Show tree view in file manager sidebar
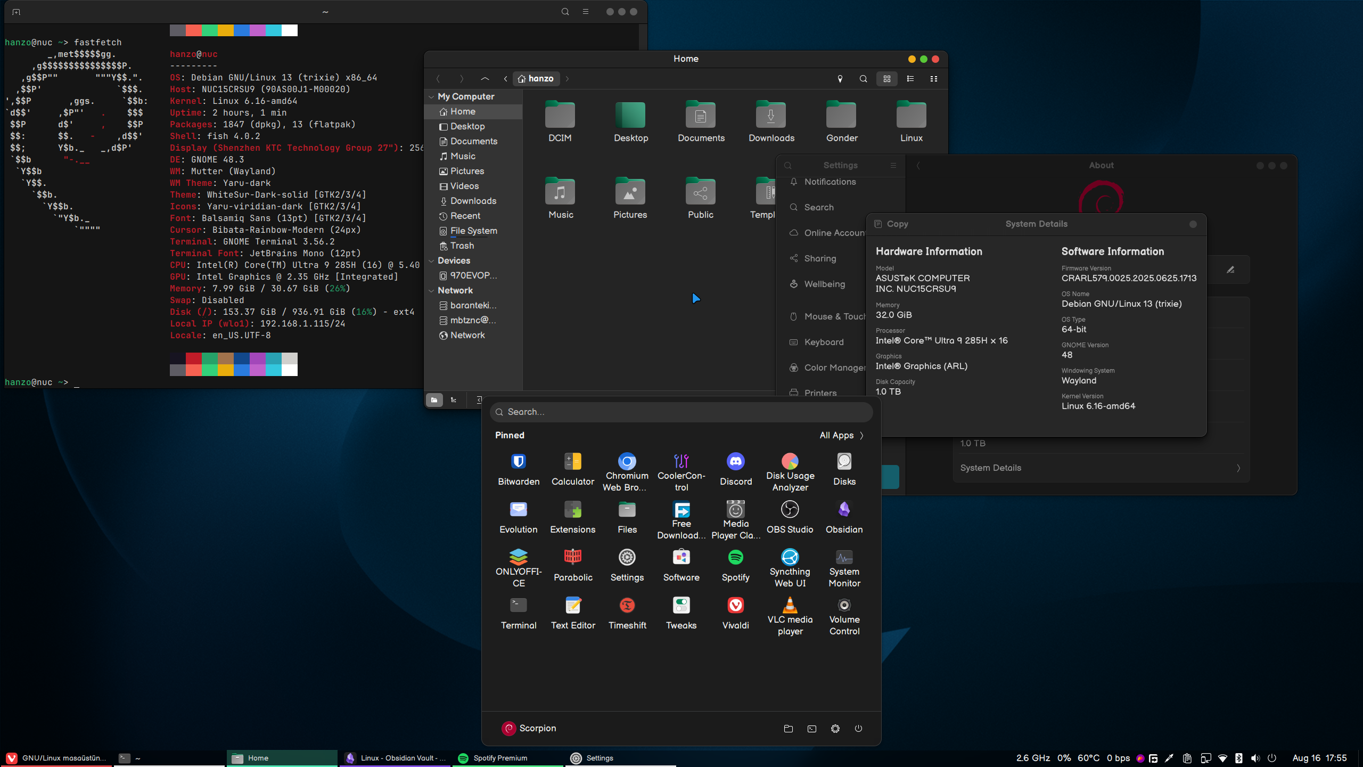1363x767 pixels. click(x=454, y=400)
